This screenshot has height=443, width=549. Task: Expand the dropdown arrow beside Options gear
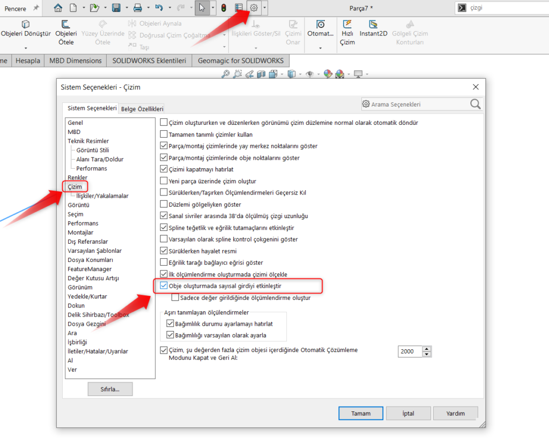click(265, 8)
